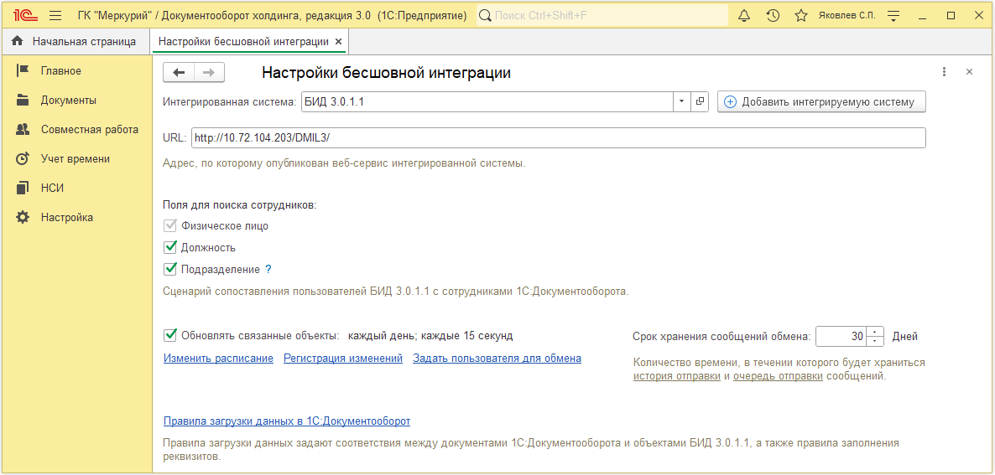Open the Изменить расписание link
This screenshot has height=475, width=995.
[x=218, y=359]
